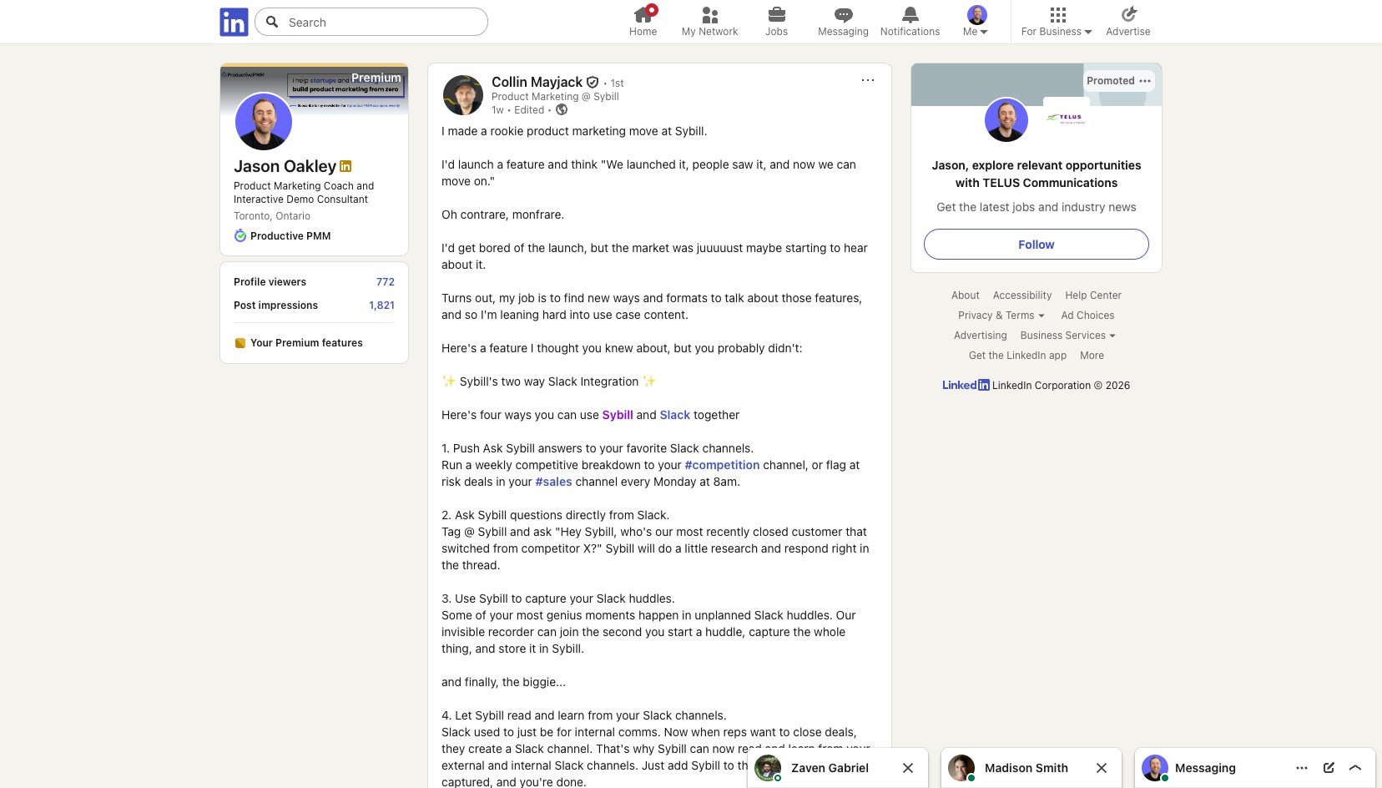Click Collin Mayjack's profile photo
Viewport: 1382px width, 788px height.
point(463,95)
